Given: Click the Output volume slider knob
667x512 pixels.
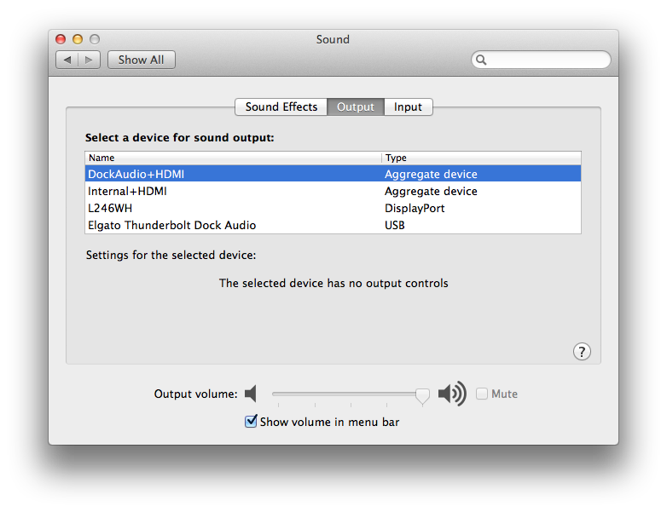Looking at the screenshot, I should pos(422,395).
